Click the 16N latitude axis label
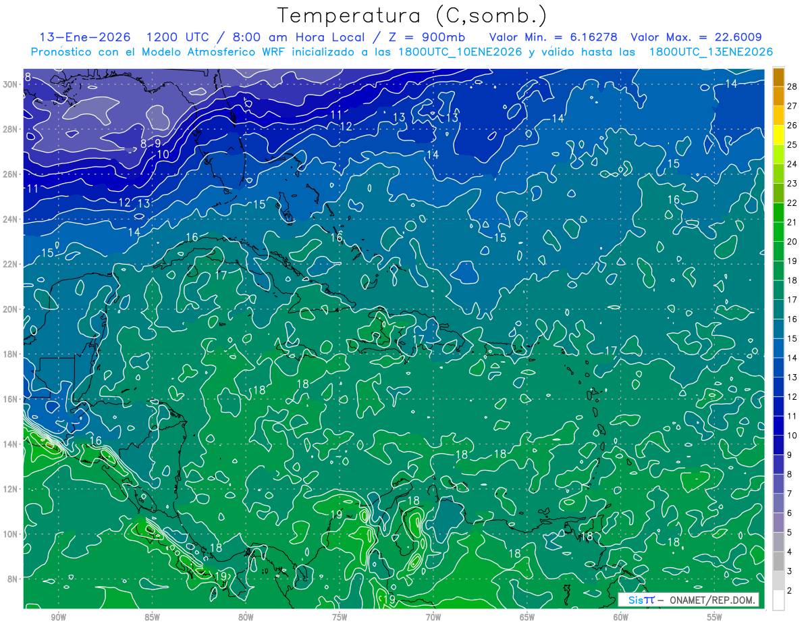 tap(9, 399)
